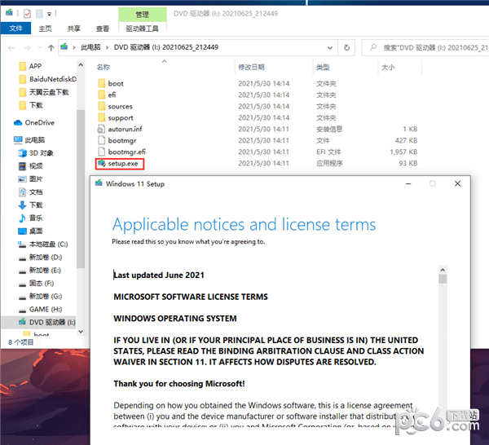Open 文档 library in sidebar
Screen dimensions: 489x445
click(31, 192)
